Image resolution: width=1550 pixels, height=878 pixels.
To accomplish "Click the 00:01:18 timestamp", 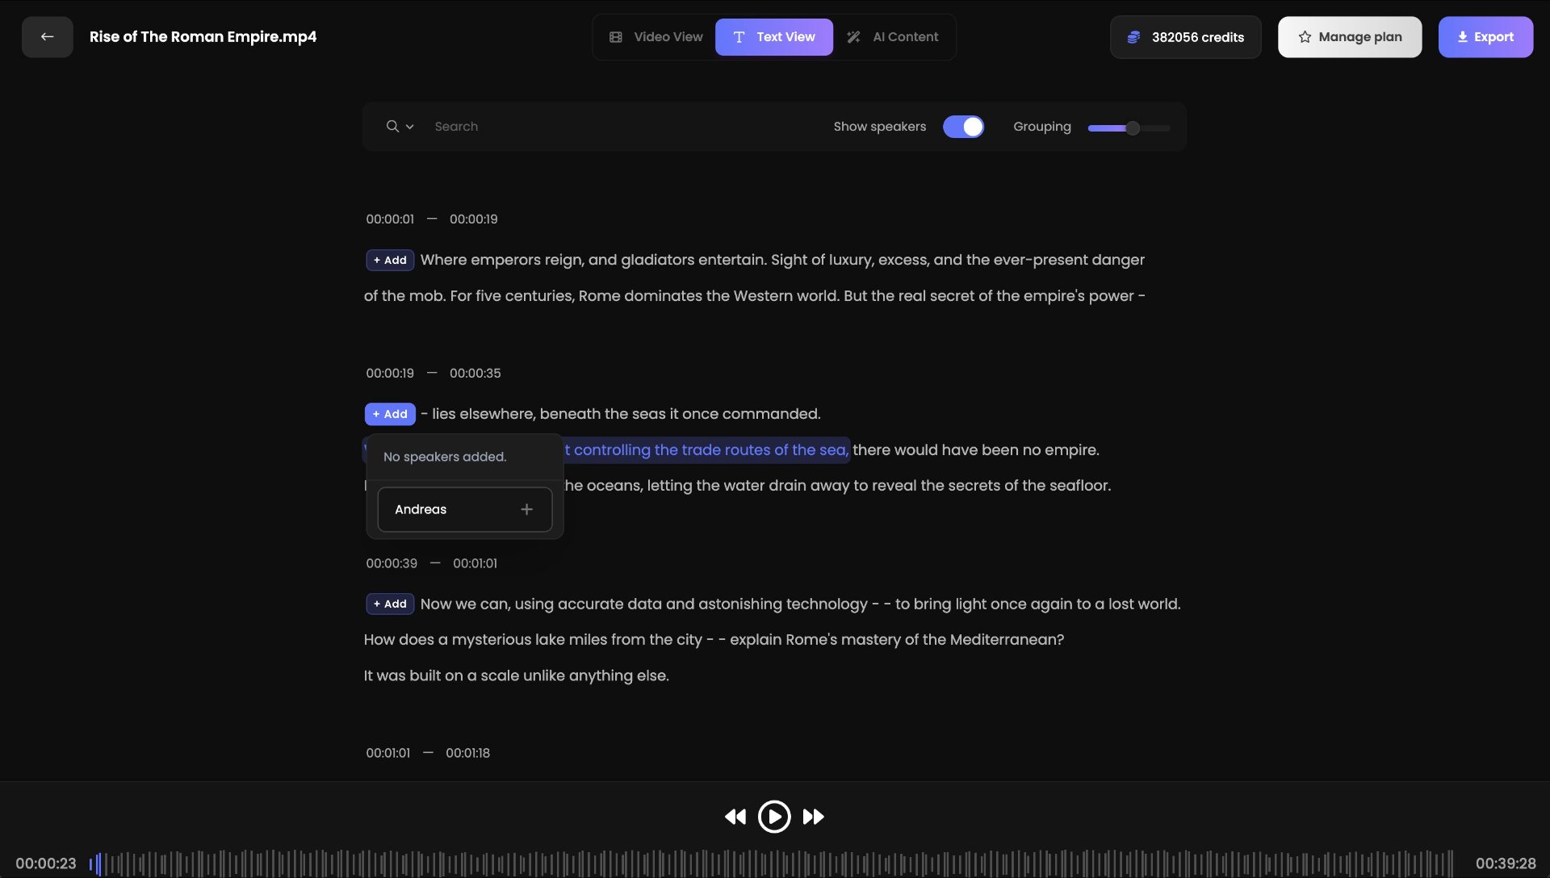I will [x=467, y=753].
